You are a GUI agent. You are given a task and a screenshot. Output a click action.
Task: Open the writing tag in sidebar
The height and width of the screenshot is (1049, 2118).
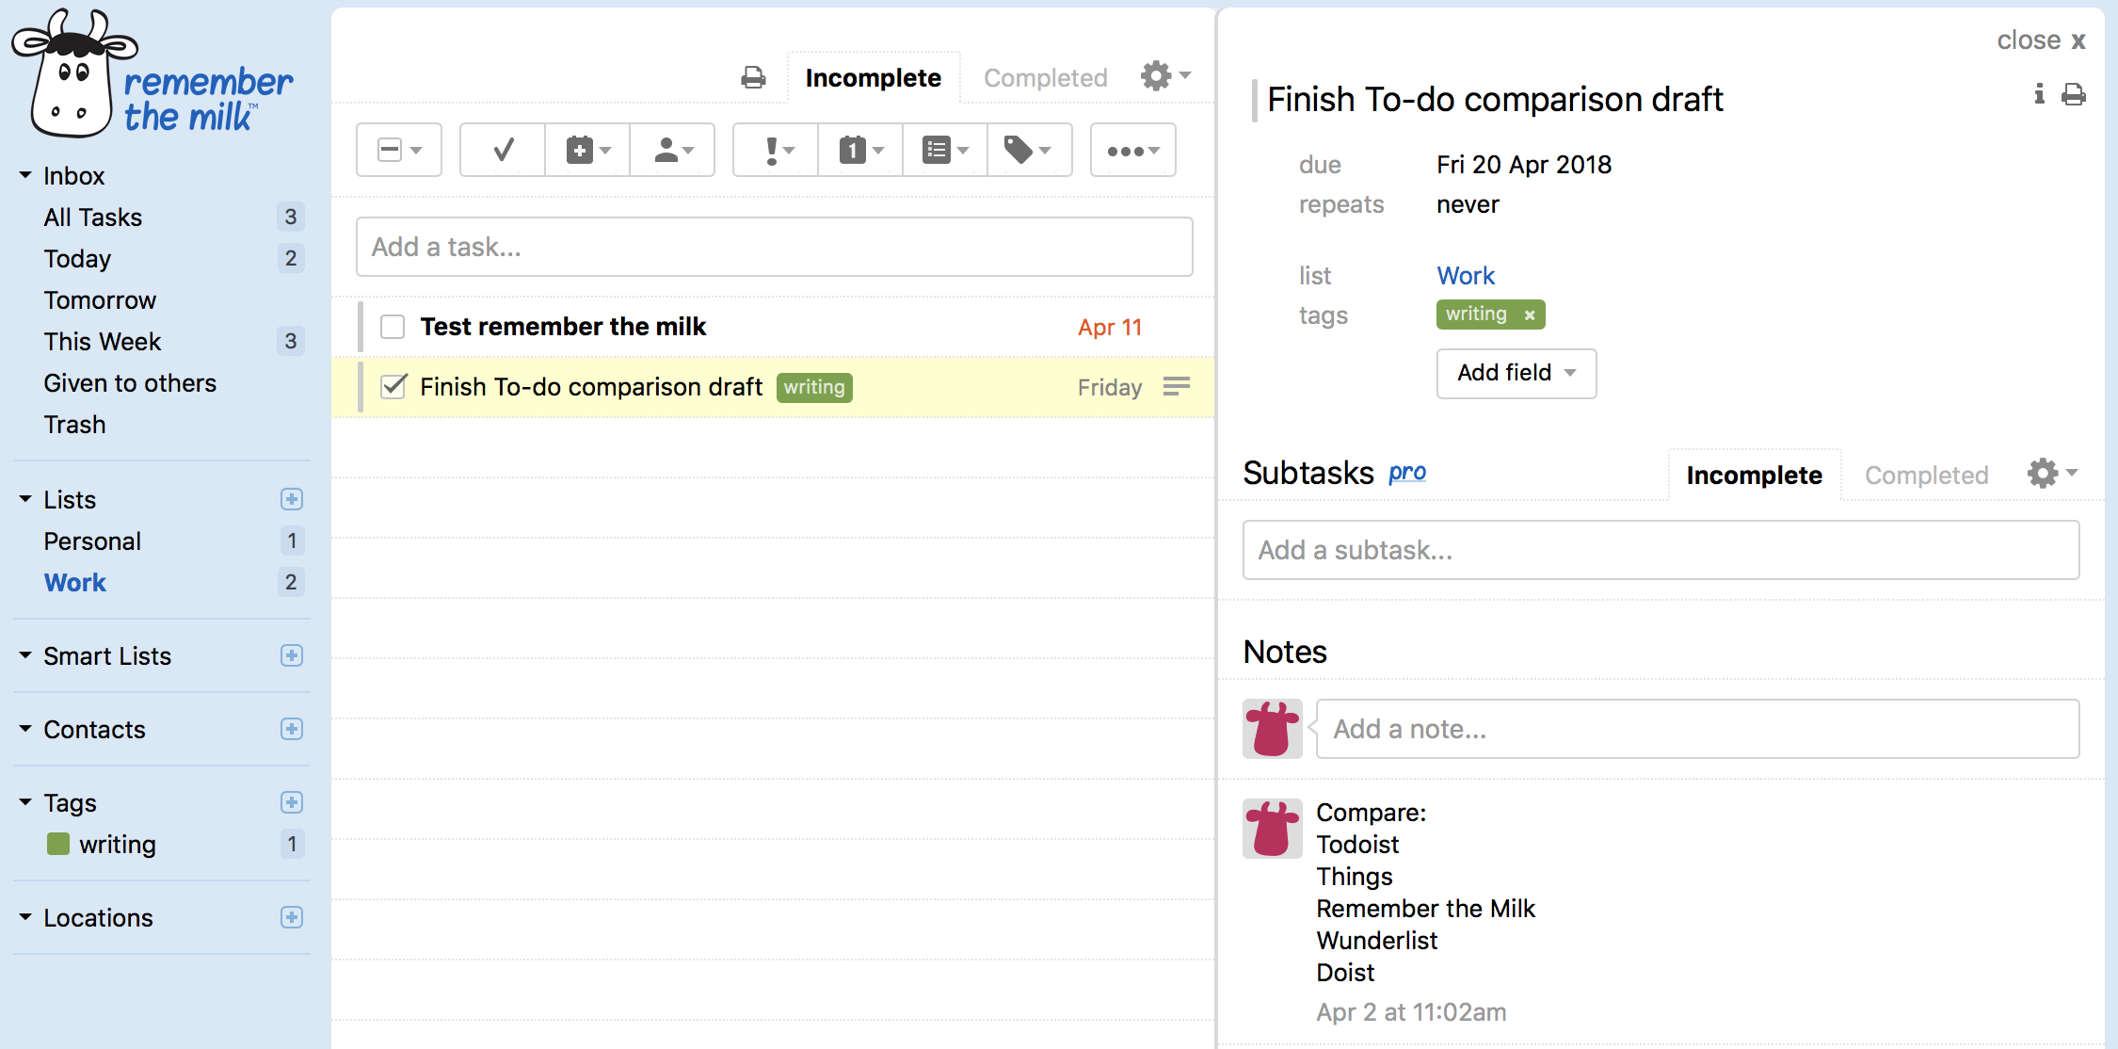118,845
